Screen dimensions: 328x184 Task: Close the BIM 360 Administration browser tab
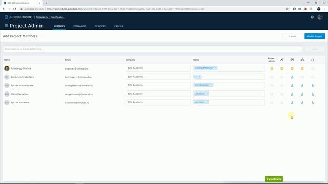(x=39, y=3)
